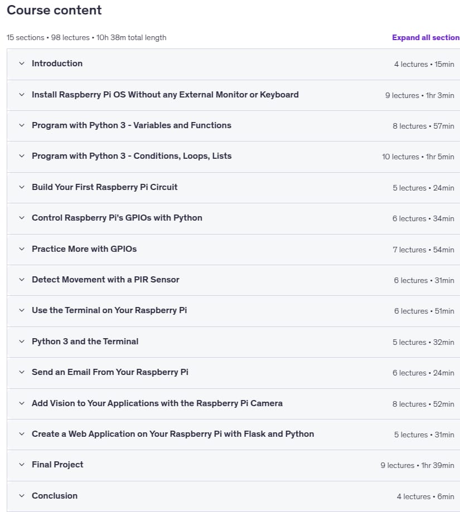
Task: Expand the Introduction section chevron
Action: coord(22,64)
